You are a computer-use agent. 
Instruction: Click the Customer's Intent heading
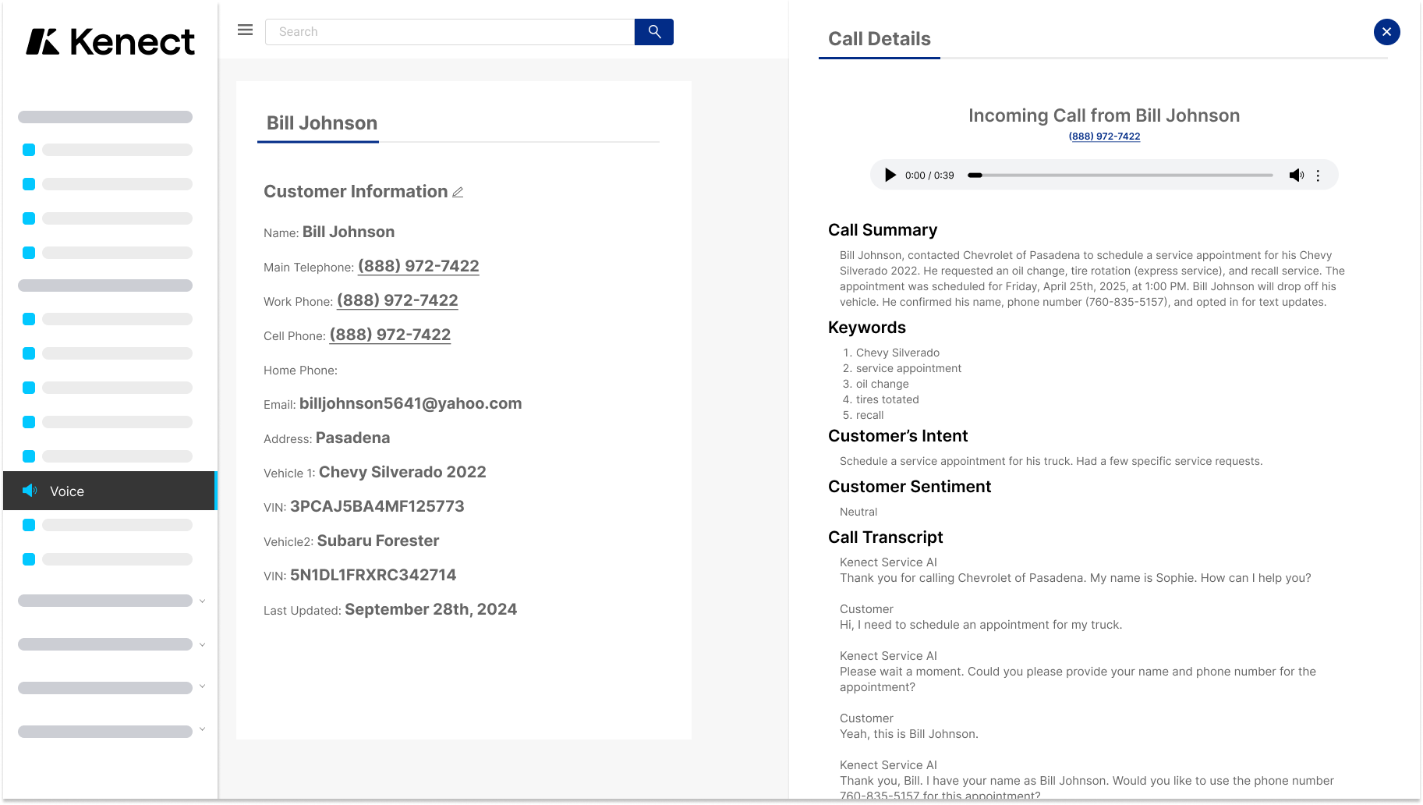[897, 436]
